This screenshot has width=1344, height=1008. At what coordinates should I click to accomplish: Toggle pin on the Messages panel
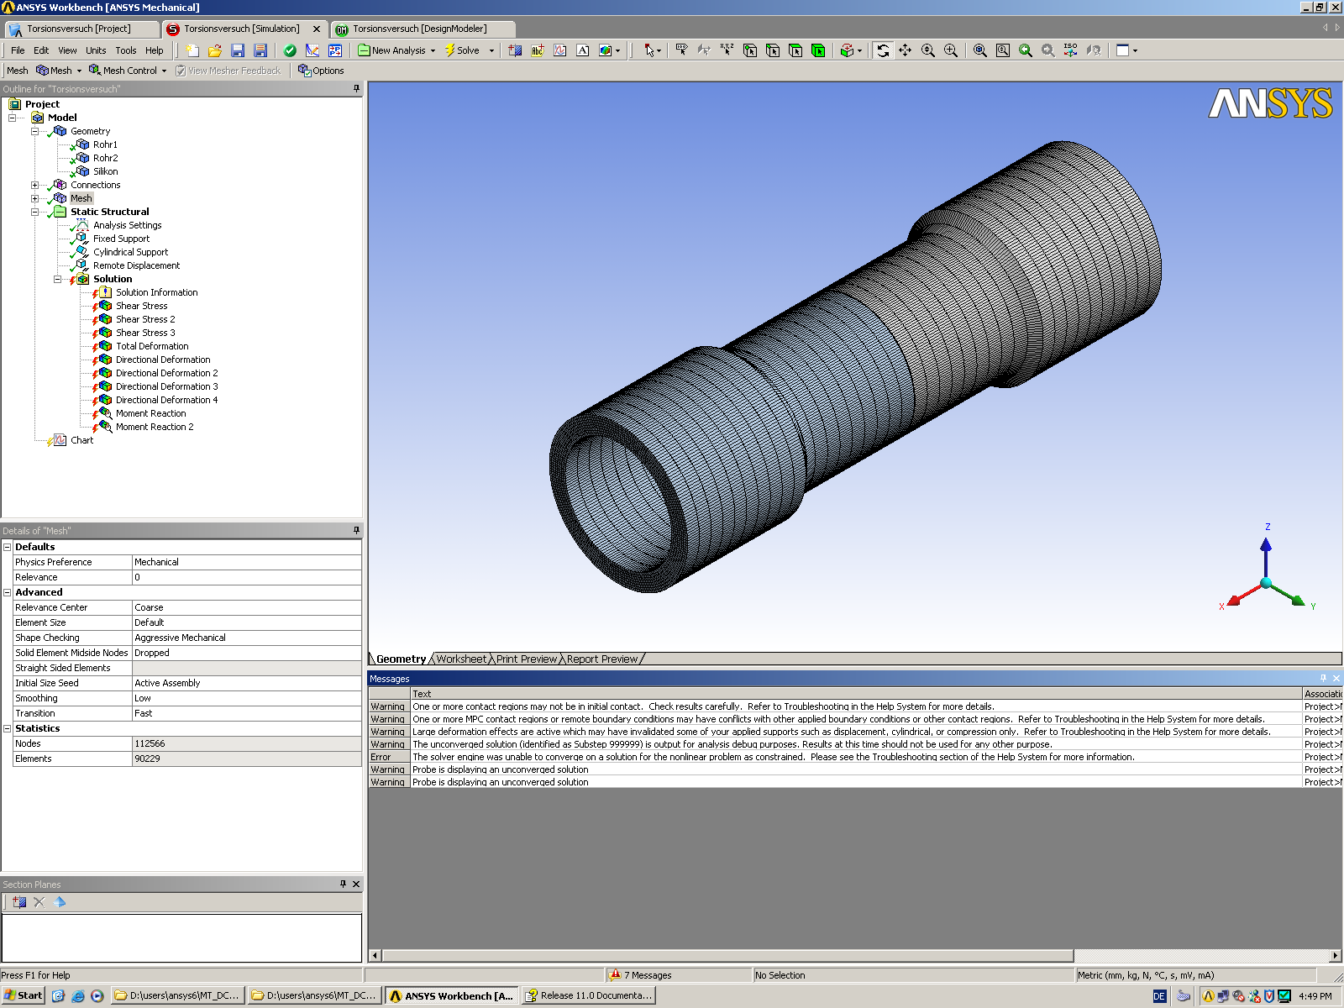click(x=1323, y=678)
